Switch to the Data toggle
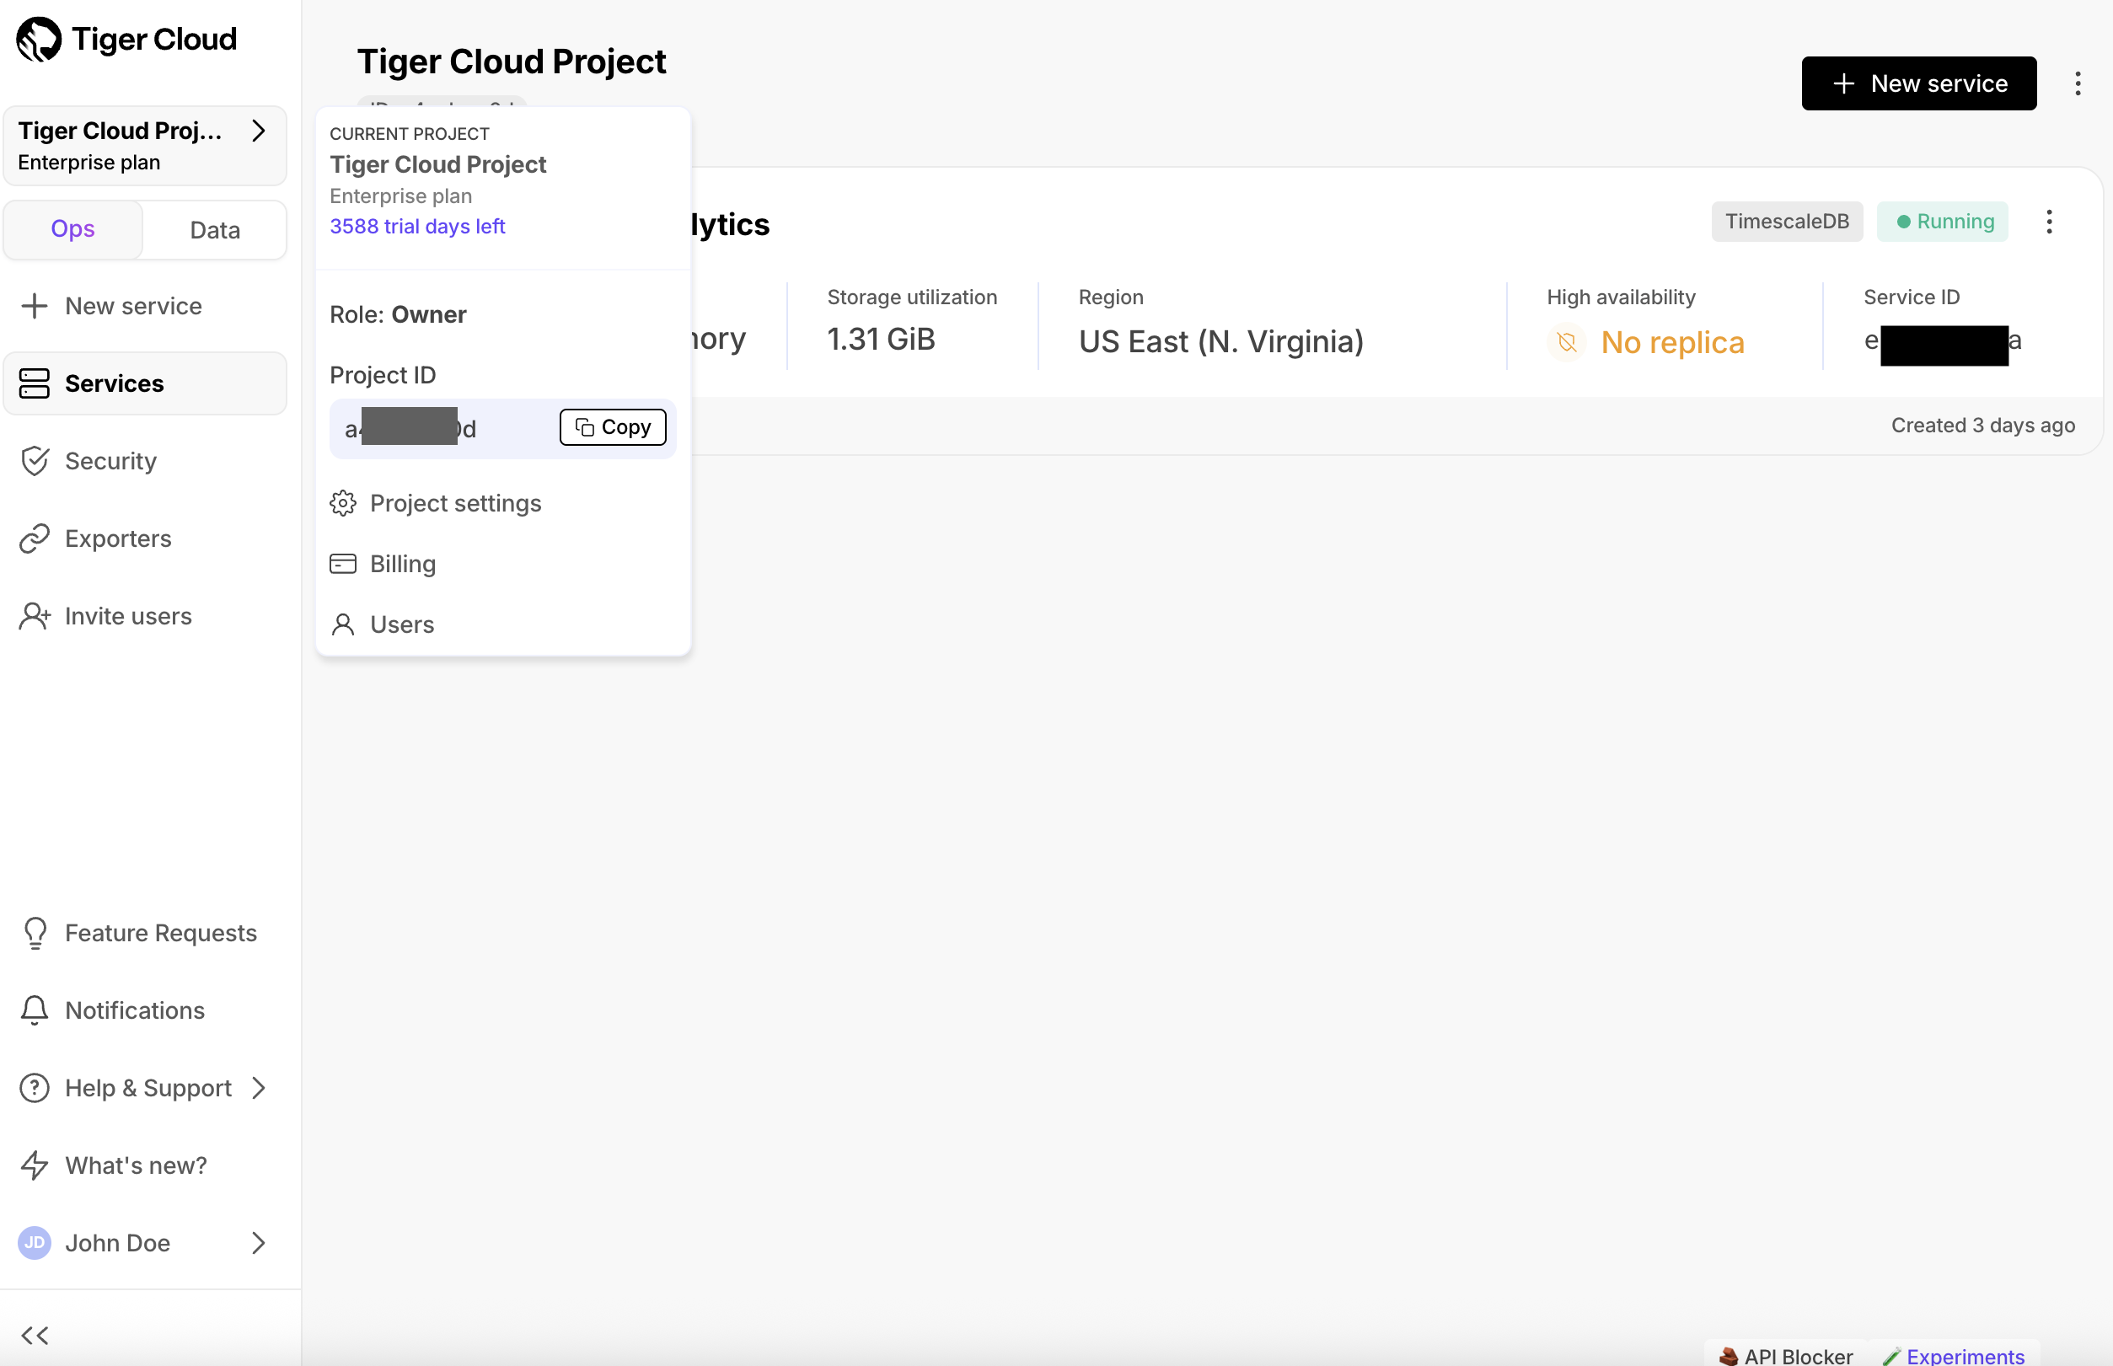The width and height of the screenshot is (2113, 1366). pos(215,230)
